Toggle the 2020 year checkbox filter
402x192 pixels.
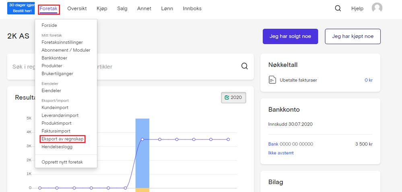pos(233,97)
